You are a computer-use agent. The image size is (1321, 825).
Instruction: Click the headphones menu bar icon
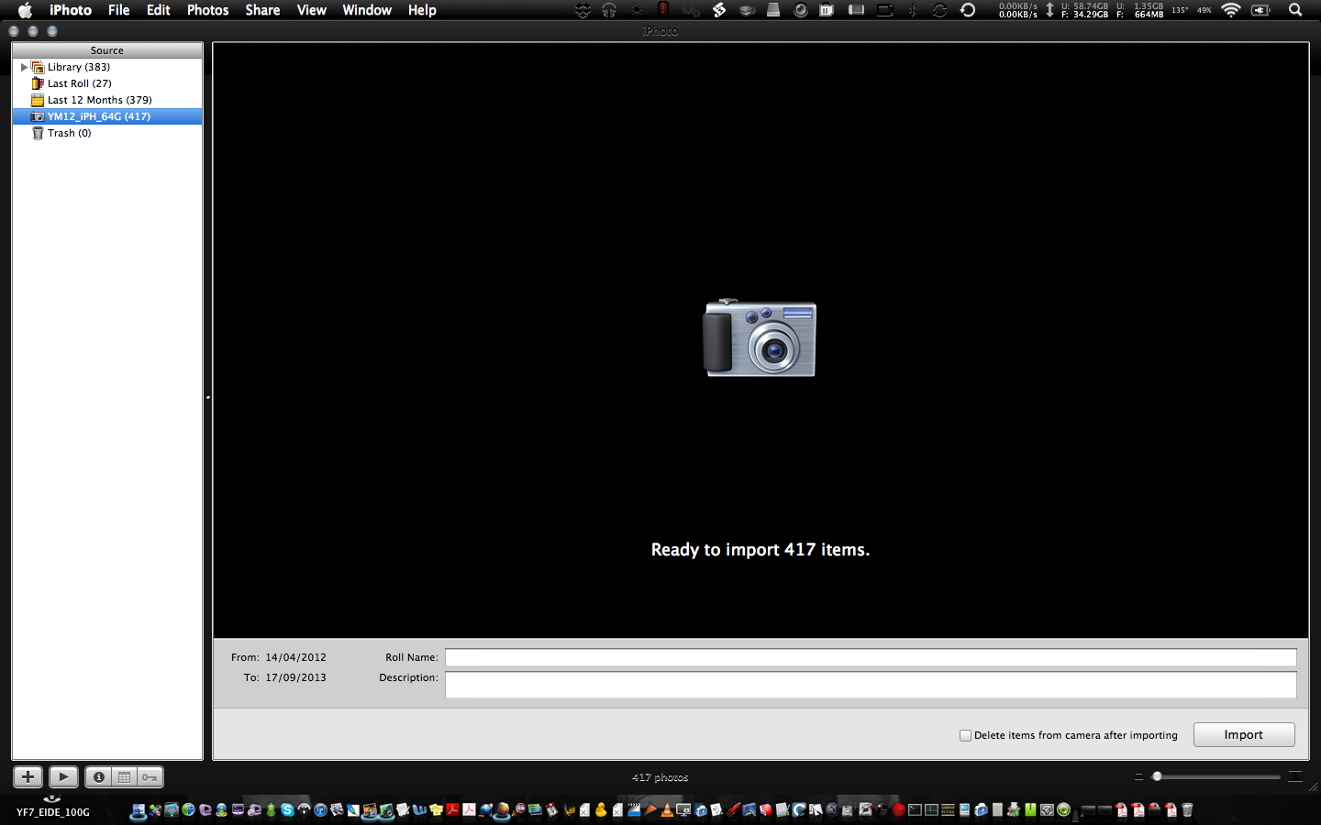[609, 10]
